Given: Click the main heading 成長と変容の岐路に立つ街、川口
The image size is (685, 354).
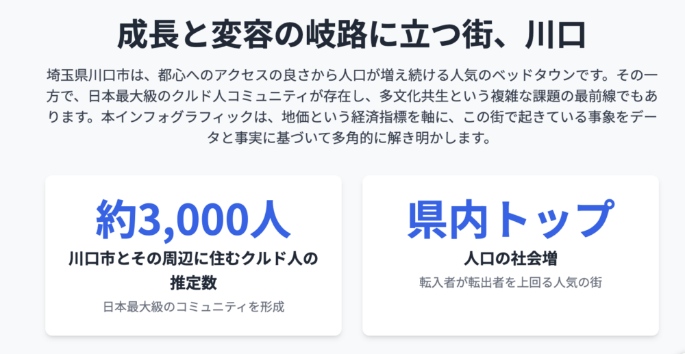Looking at the screenshot, I should [351, 36].
